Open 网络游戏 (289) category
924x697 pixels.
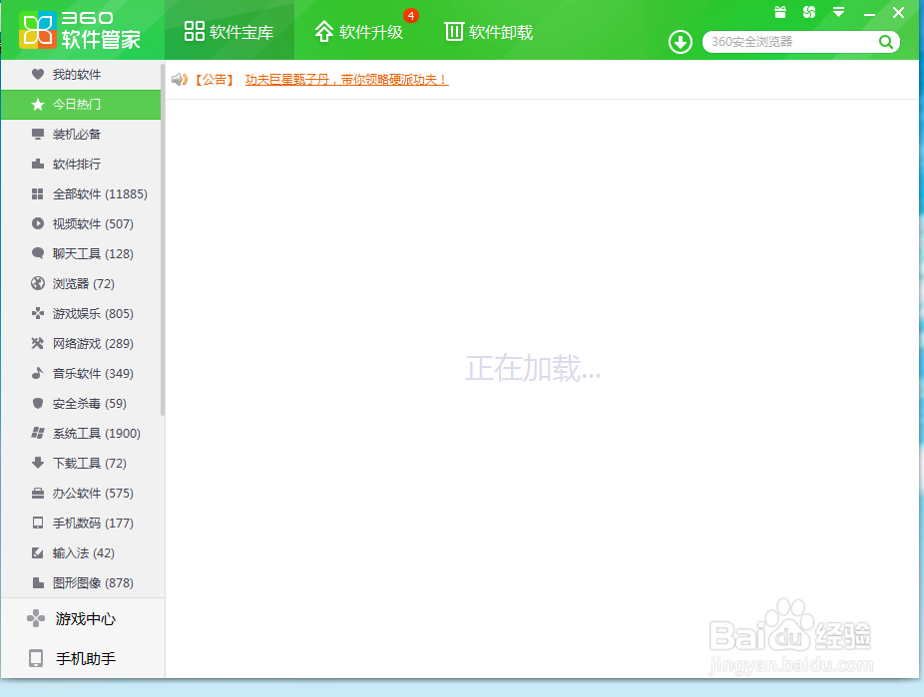pos(81,343)
